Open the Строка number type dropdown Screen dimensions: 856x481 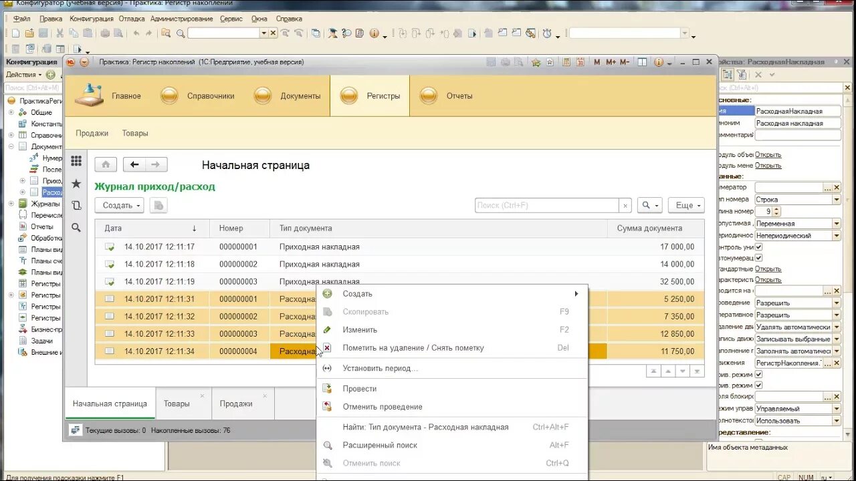[836, 199]
